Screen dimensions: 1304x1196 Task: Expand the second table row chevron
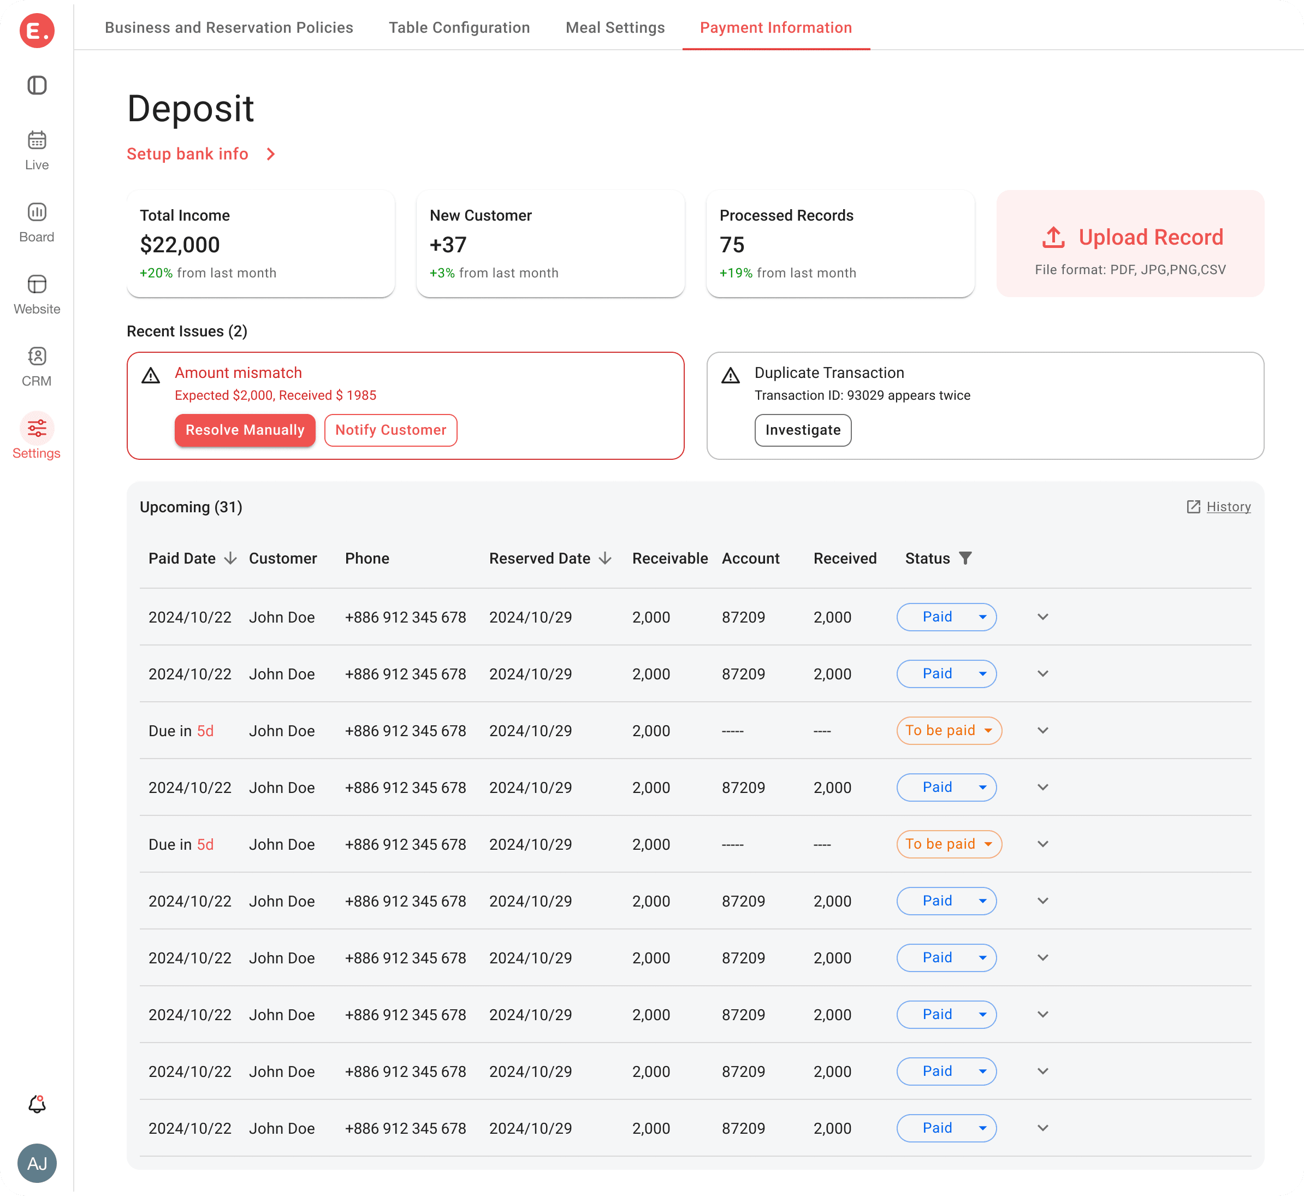[1043, 674]
